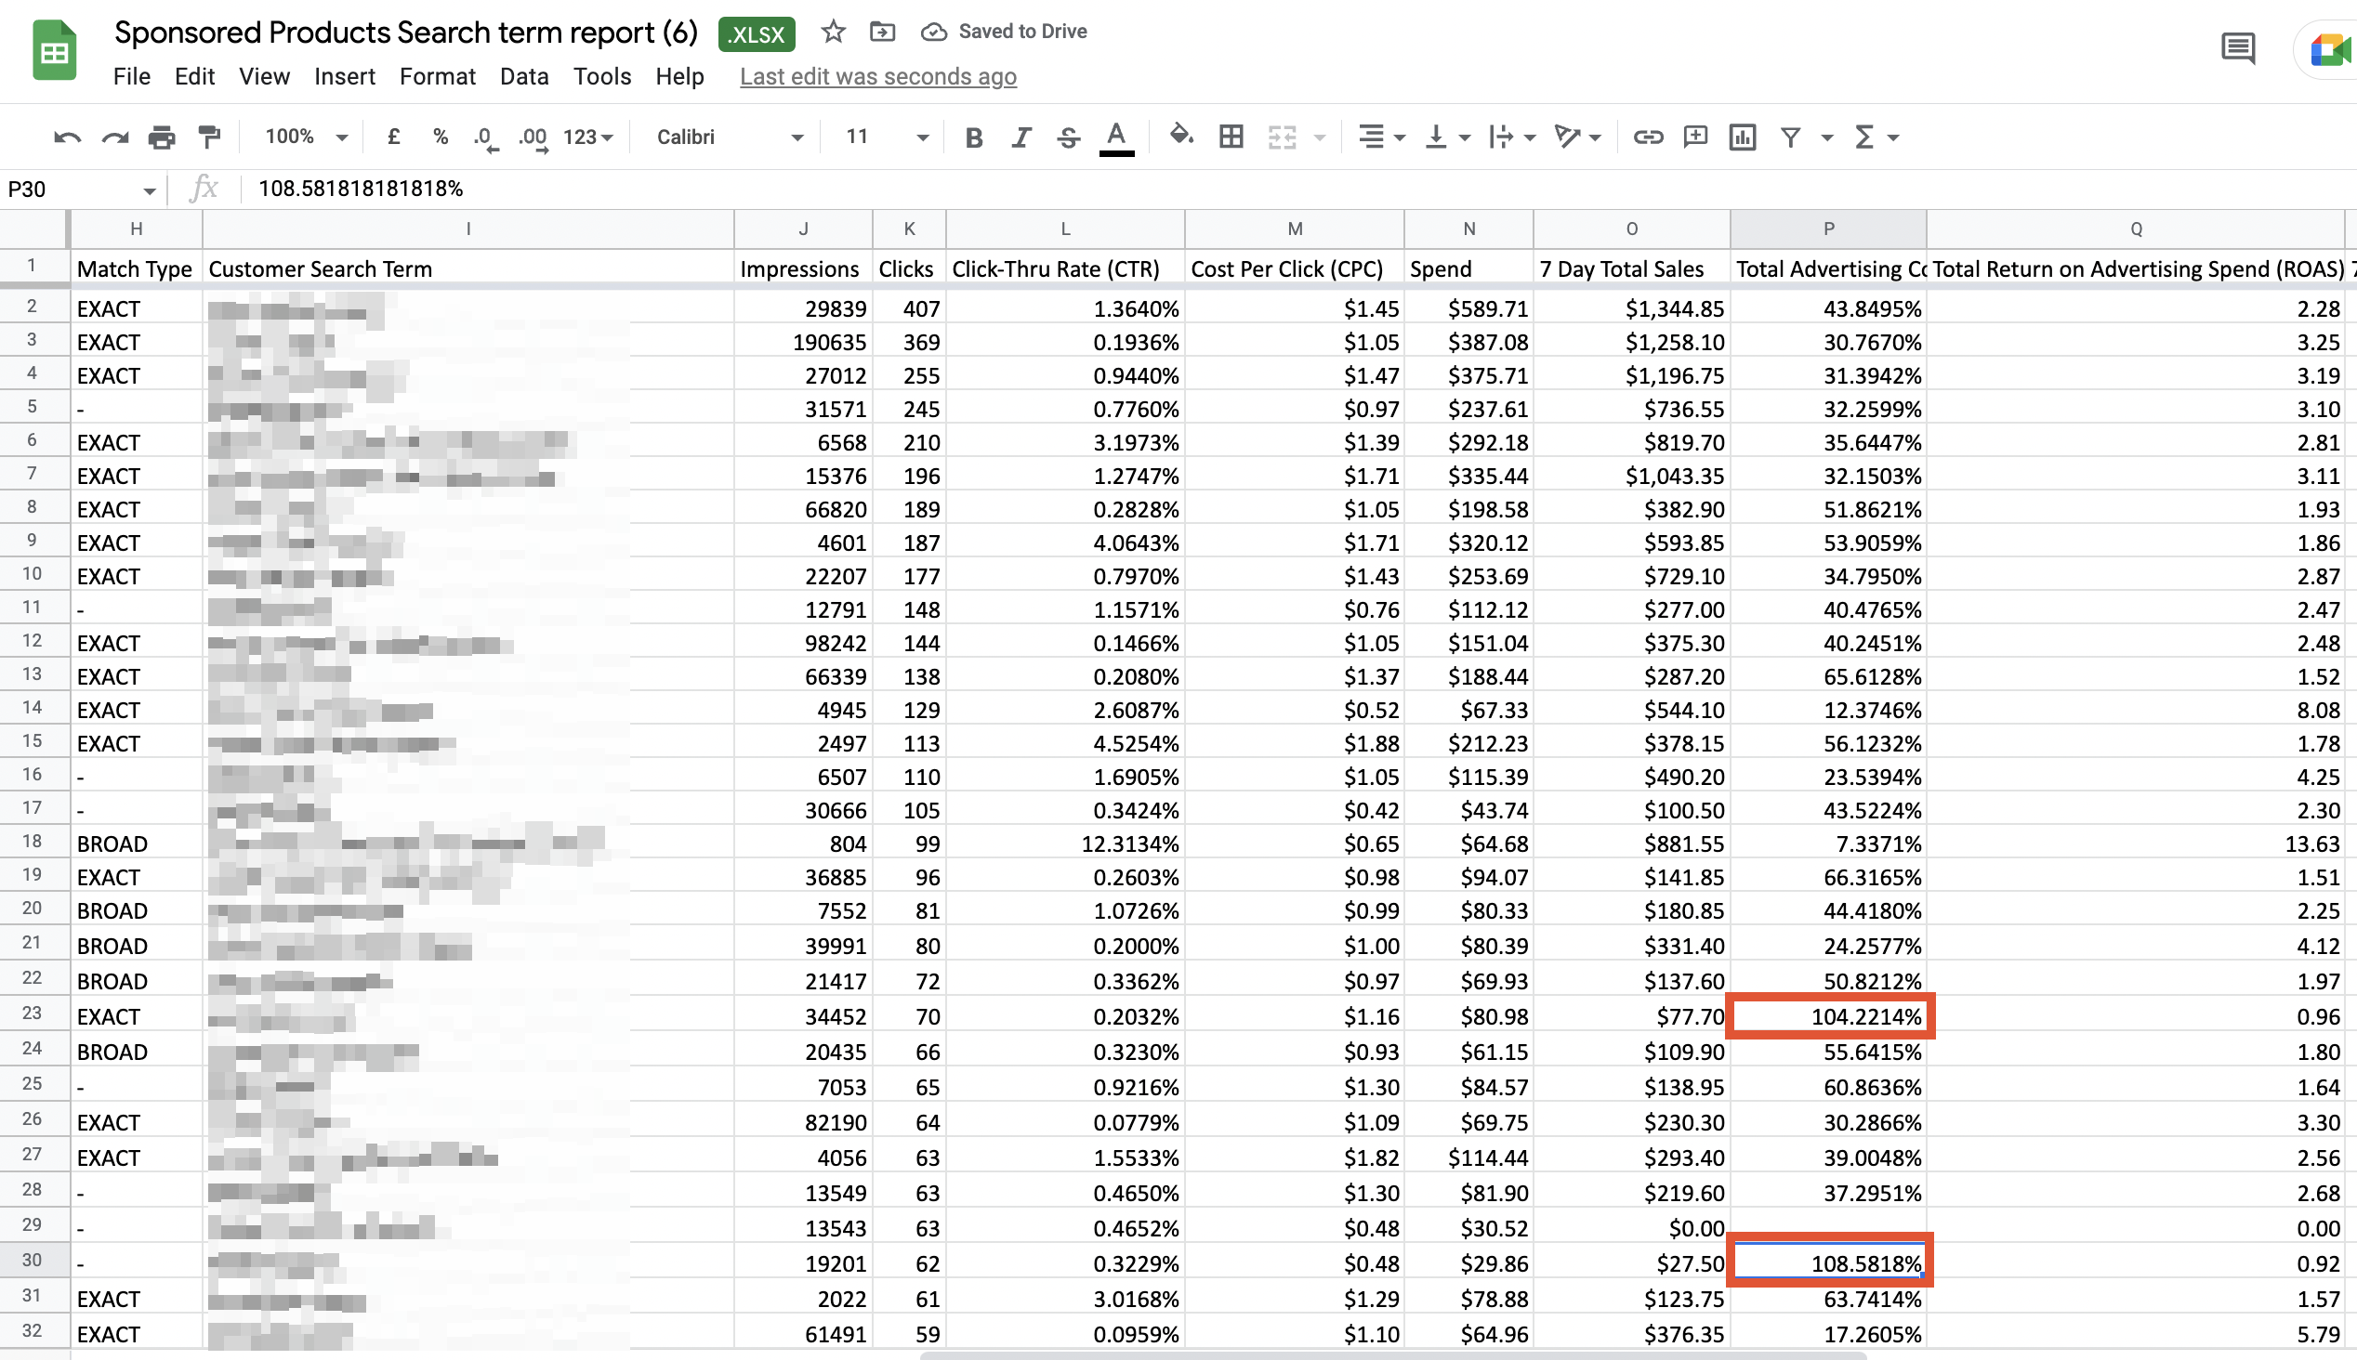Insert a link into the cell

[x=1648, y=137]
